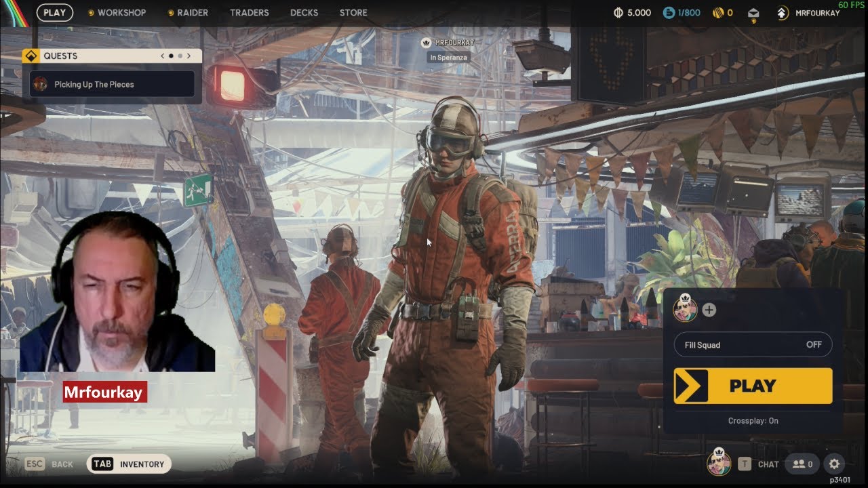Click the 1/800 stash count text

[x=689, y=13]
